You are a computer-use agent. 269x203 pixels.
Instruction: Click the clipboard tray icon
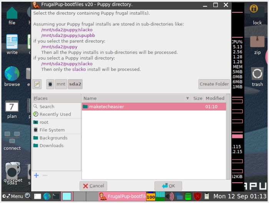[207, 196]
